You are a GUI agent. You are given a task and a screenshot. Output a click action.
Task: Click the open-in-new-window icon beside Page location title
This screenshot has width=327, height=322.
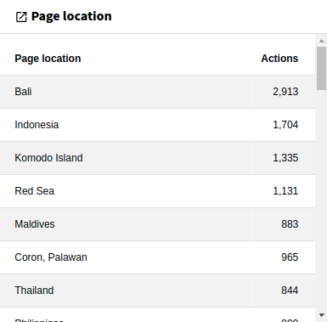21,17
